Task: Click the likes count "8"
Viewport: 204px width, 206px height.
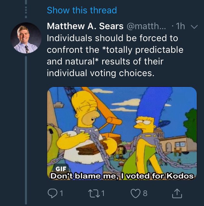Action: click(145, 194)
